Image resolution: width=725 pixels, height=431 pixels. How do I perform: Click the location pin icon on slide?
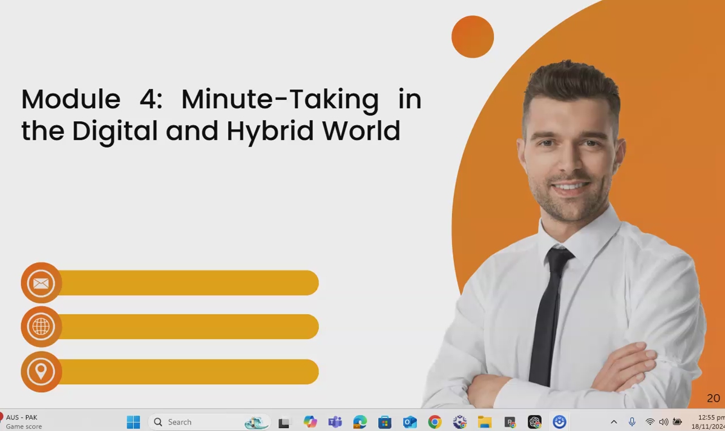41,371
